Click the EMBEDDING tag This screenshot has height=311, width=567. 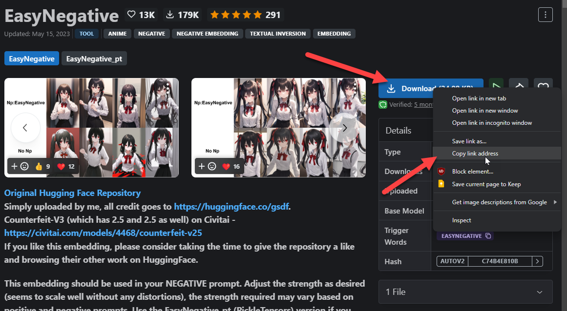tap(334, 34)
